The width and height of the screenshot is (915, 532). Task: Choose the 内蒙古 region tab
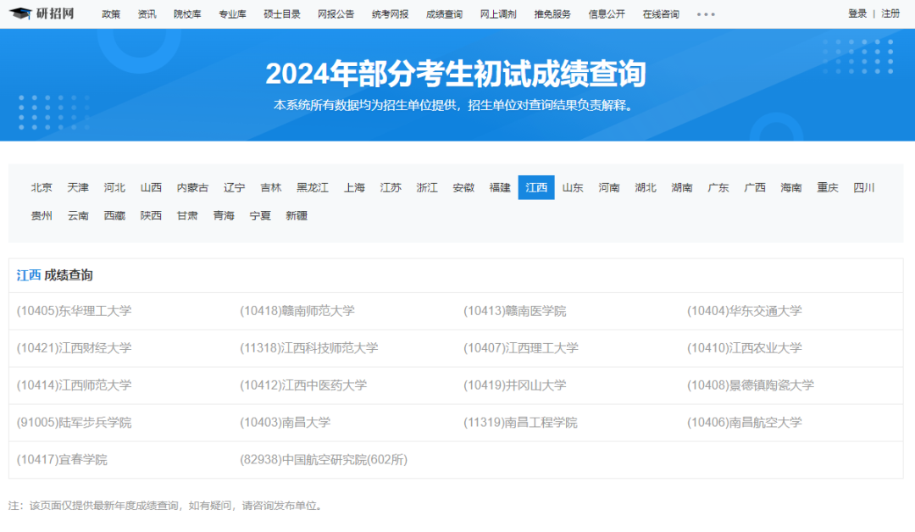coord(192,187)
